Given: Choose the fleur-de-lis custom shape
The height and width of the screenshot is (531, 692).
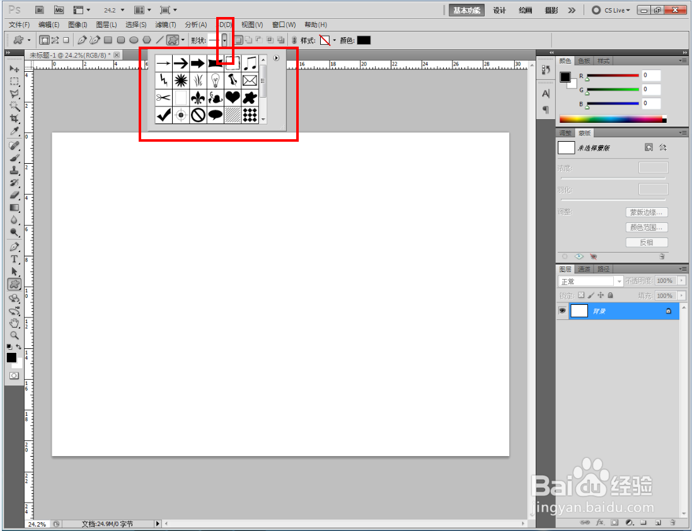Looking at the screenshot, I should [198, 98].
